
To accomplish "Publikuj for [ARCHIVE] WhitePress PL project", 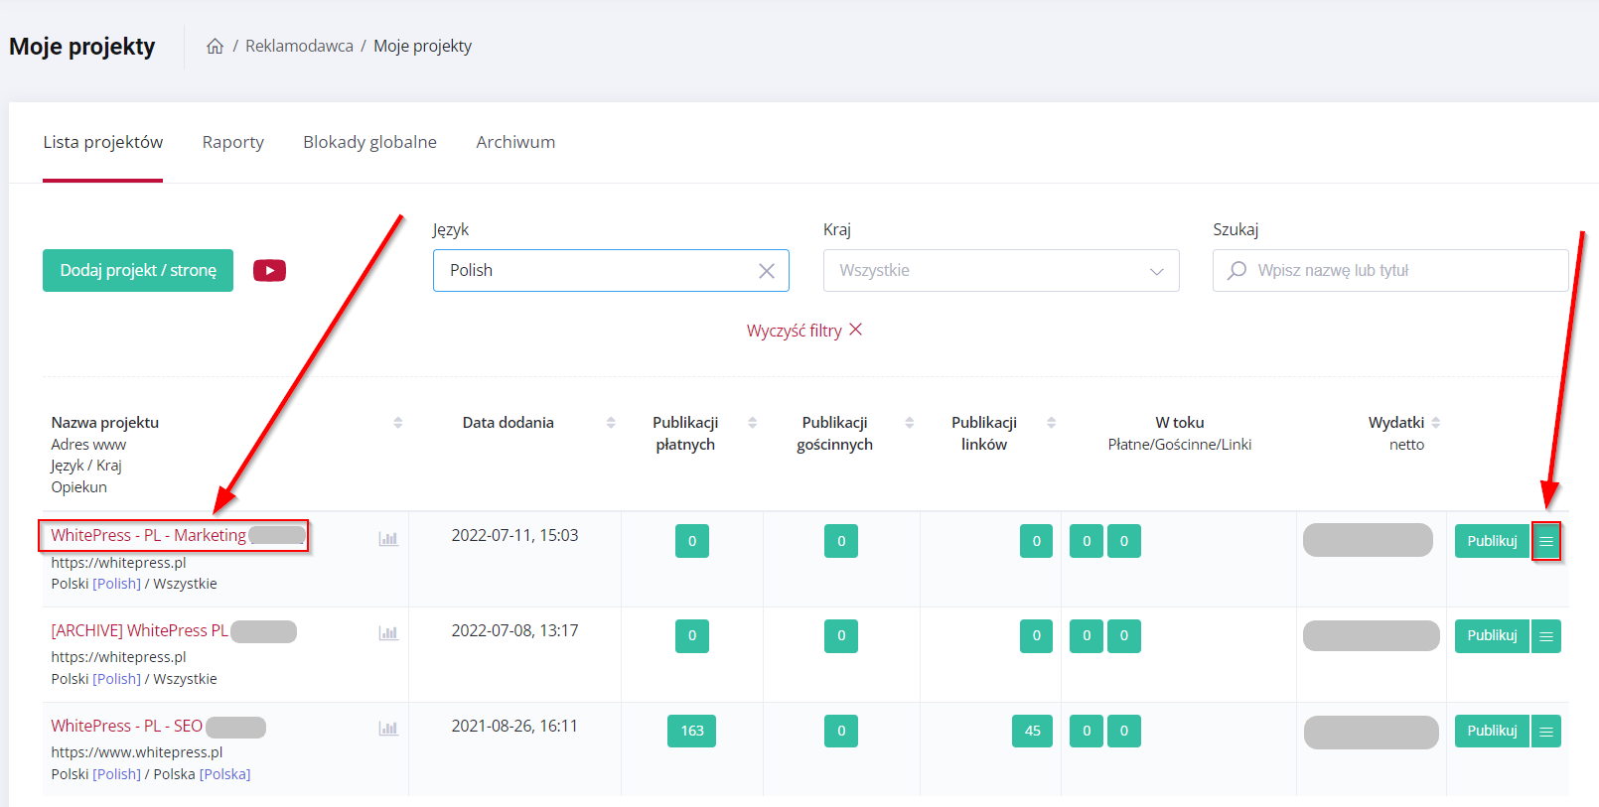I will click(1492, 636).
